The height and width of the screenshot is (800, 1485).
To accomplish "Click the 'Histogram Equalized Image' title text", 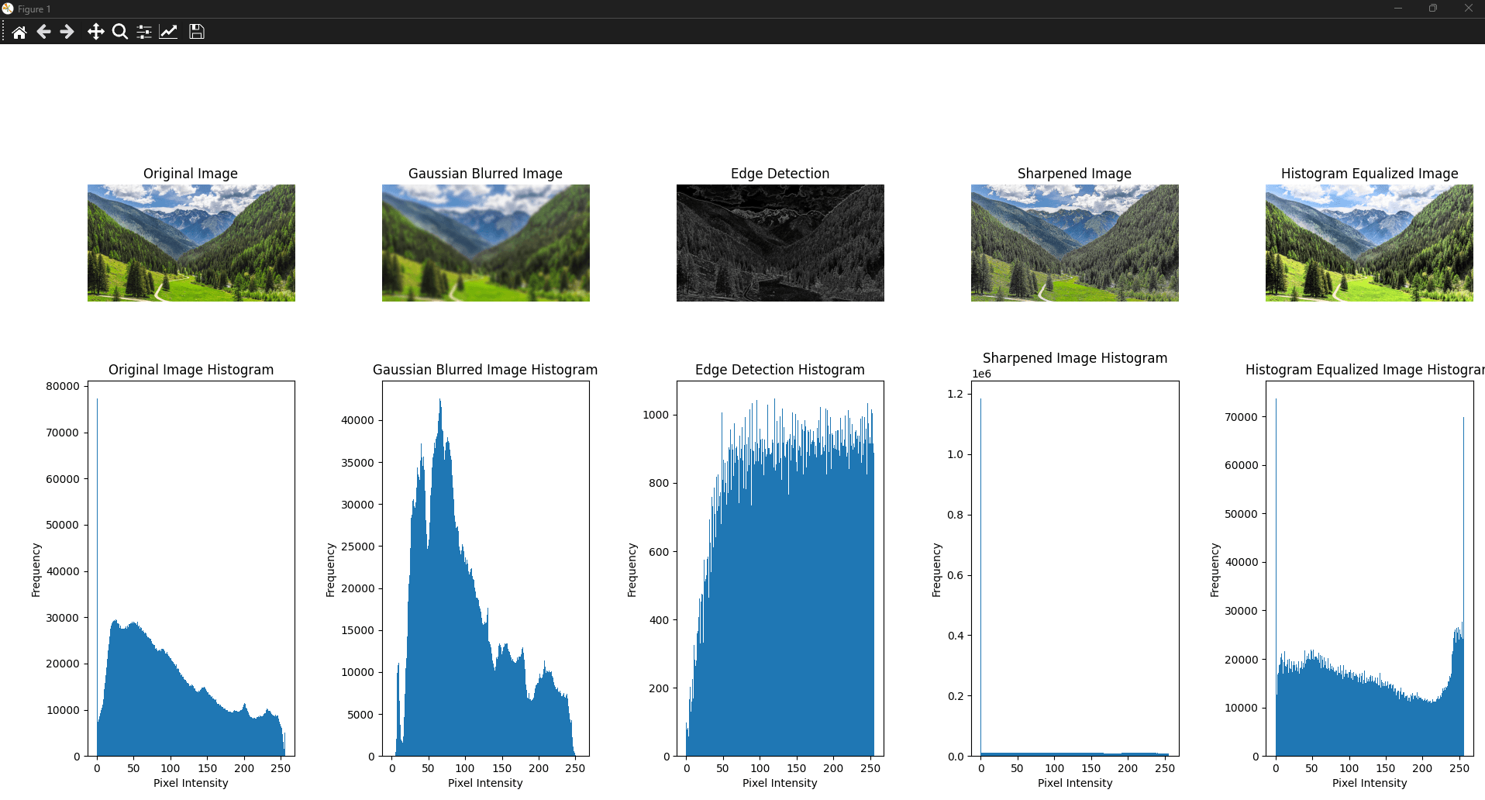I will tap(1370, 174).
